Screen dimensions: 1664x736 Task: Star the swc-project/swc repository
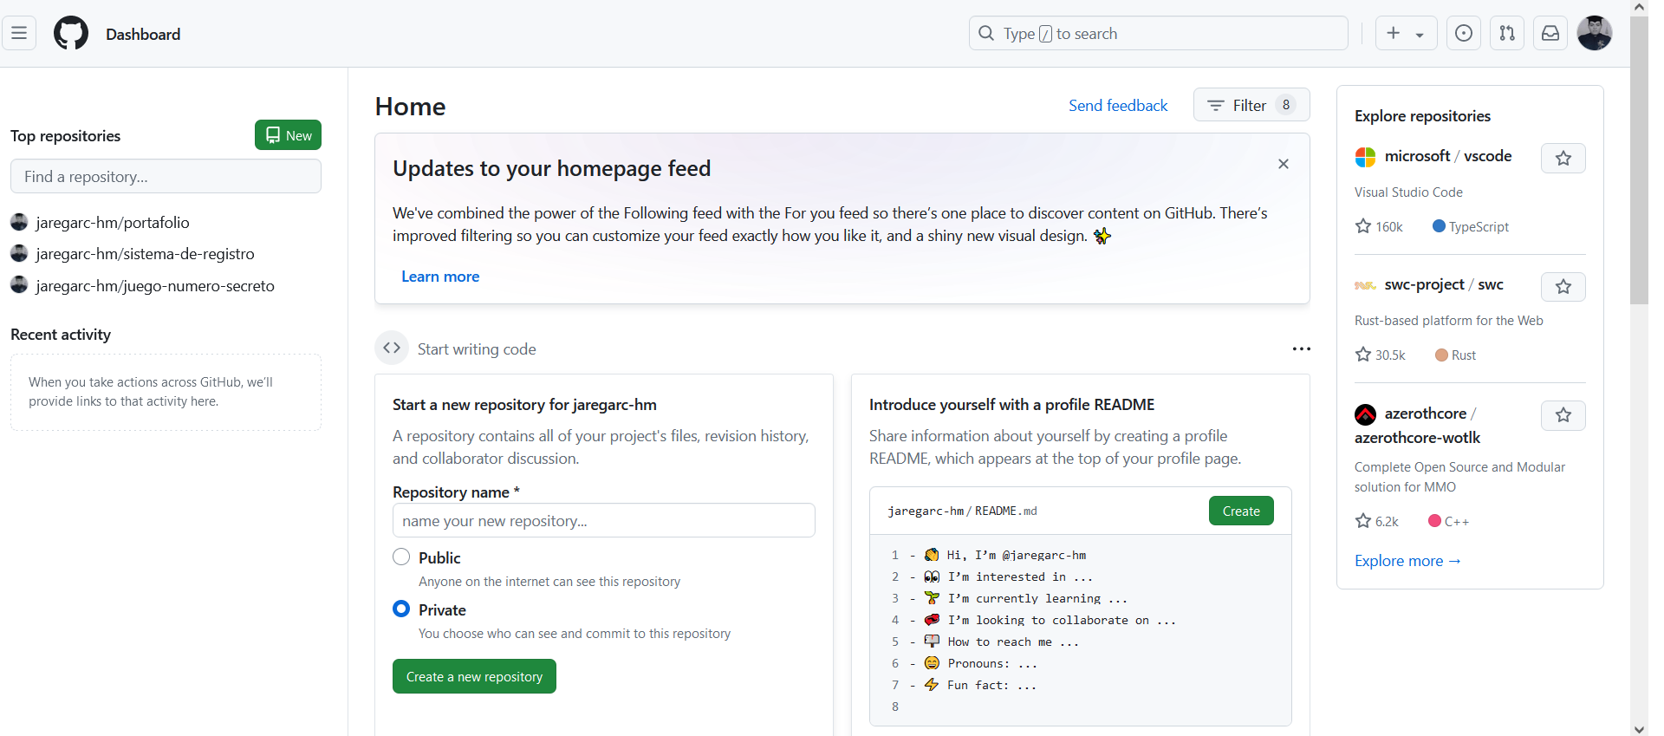1563,286
